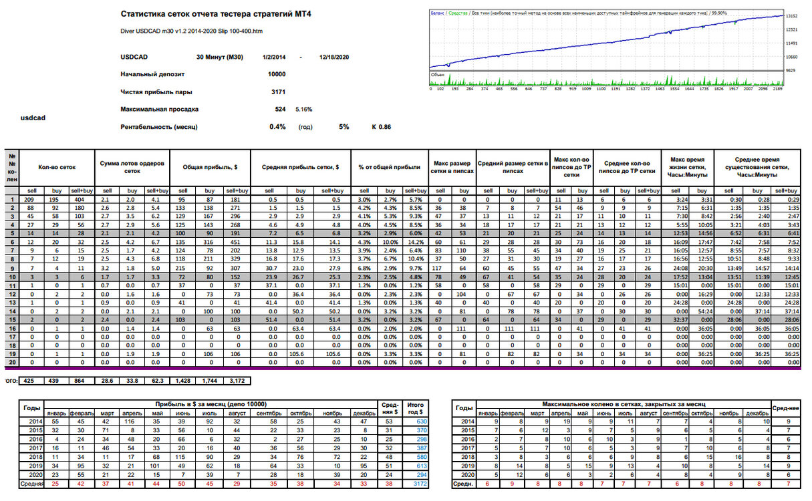The image size is (812, 501).
Task: Click the 'Объем' volume label below chart
Action: [x=438, y=75]
